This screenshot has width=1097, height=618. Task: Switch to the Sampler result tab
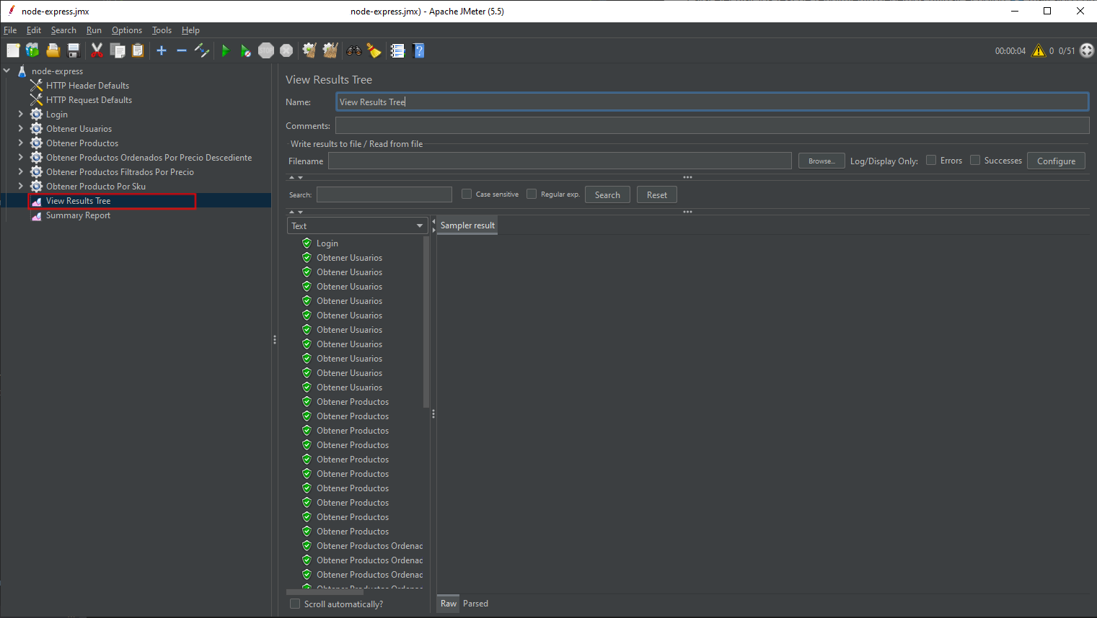coord(467,225)
